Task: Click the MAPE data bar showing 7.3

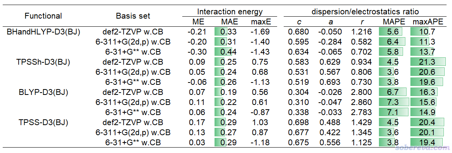Action: [x=394, y=103]
